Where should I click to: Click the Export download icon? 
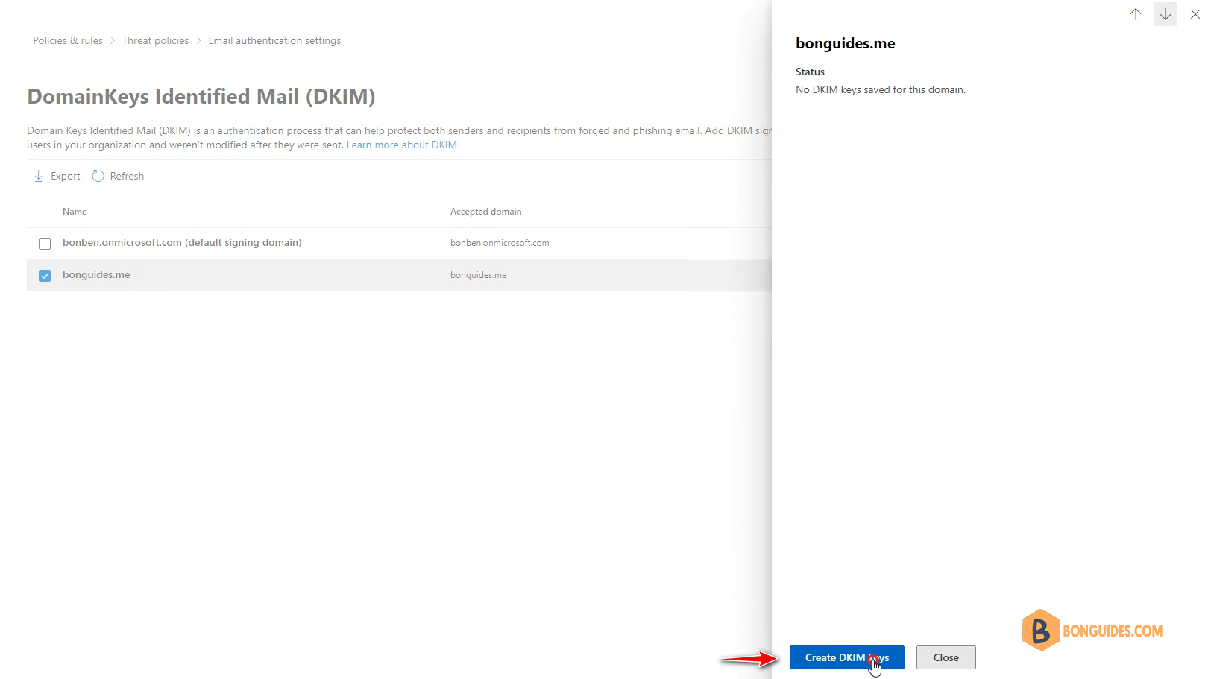click(x=38, y=177)
